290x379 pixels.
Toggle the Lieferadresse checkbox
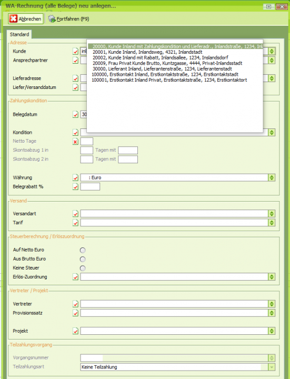(x=75, y=78)
